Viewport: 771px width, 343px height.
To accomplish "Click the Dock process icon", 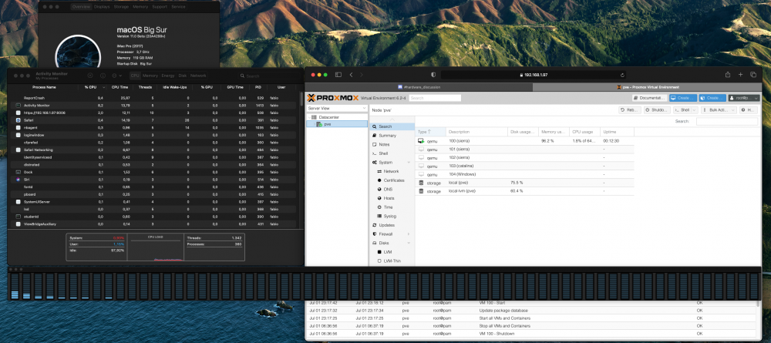I will [x=19, y=172].
